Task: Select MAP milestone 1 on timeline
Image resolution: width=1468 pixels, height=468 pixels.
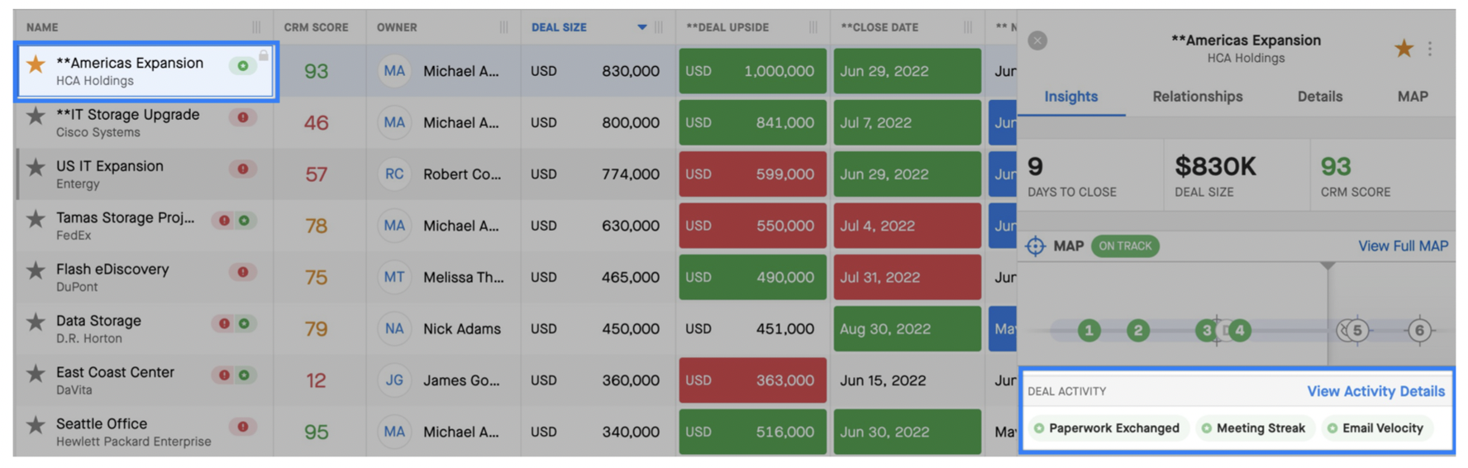Action: pos(1089,331)
